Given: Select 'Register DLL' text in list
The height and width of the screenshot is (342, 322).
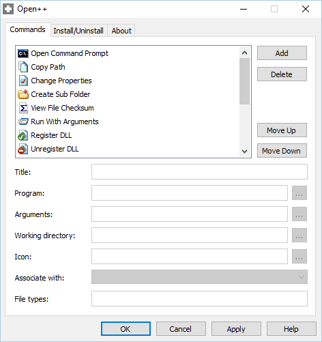Looking at the screenshot, I should 51,135.
